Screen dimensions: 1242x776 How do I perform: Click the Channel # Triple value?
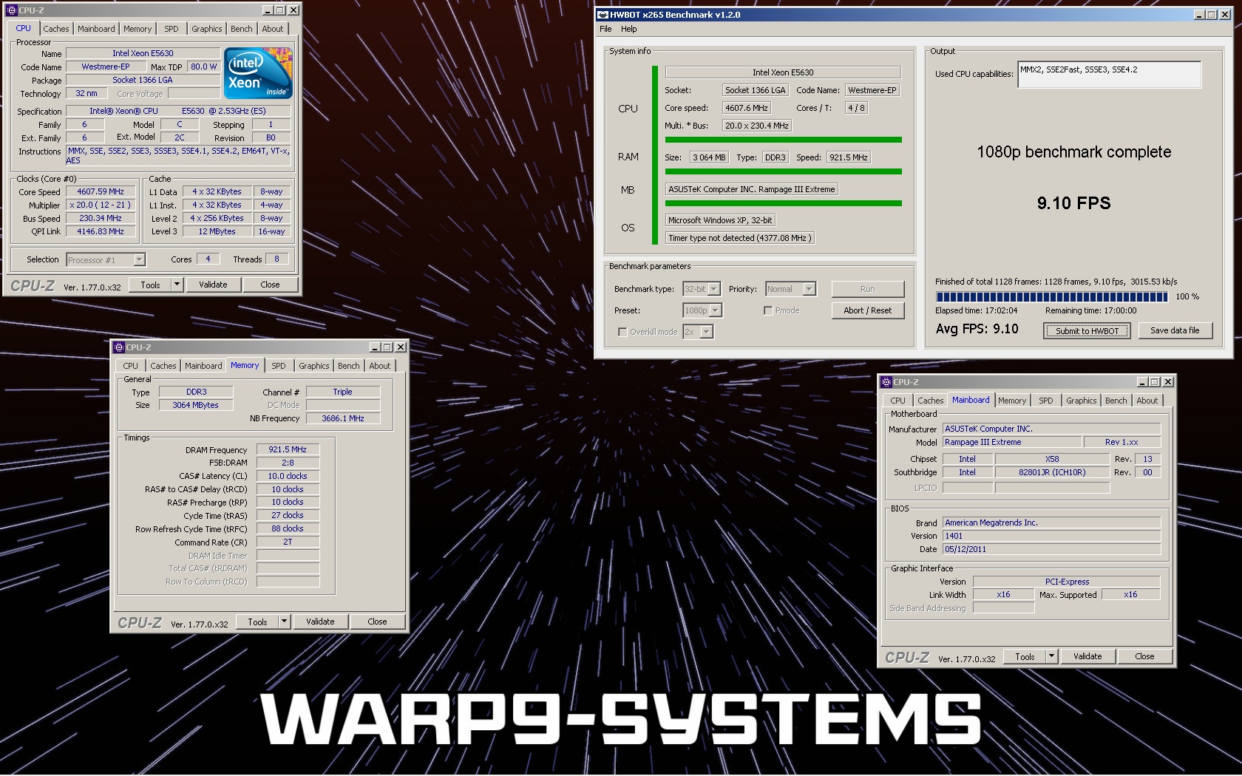343,392
